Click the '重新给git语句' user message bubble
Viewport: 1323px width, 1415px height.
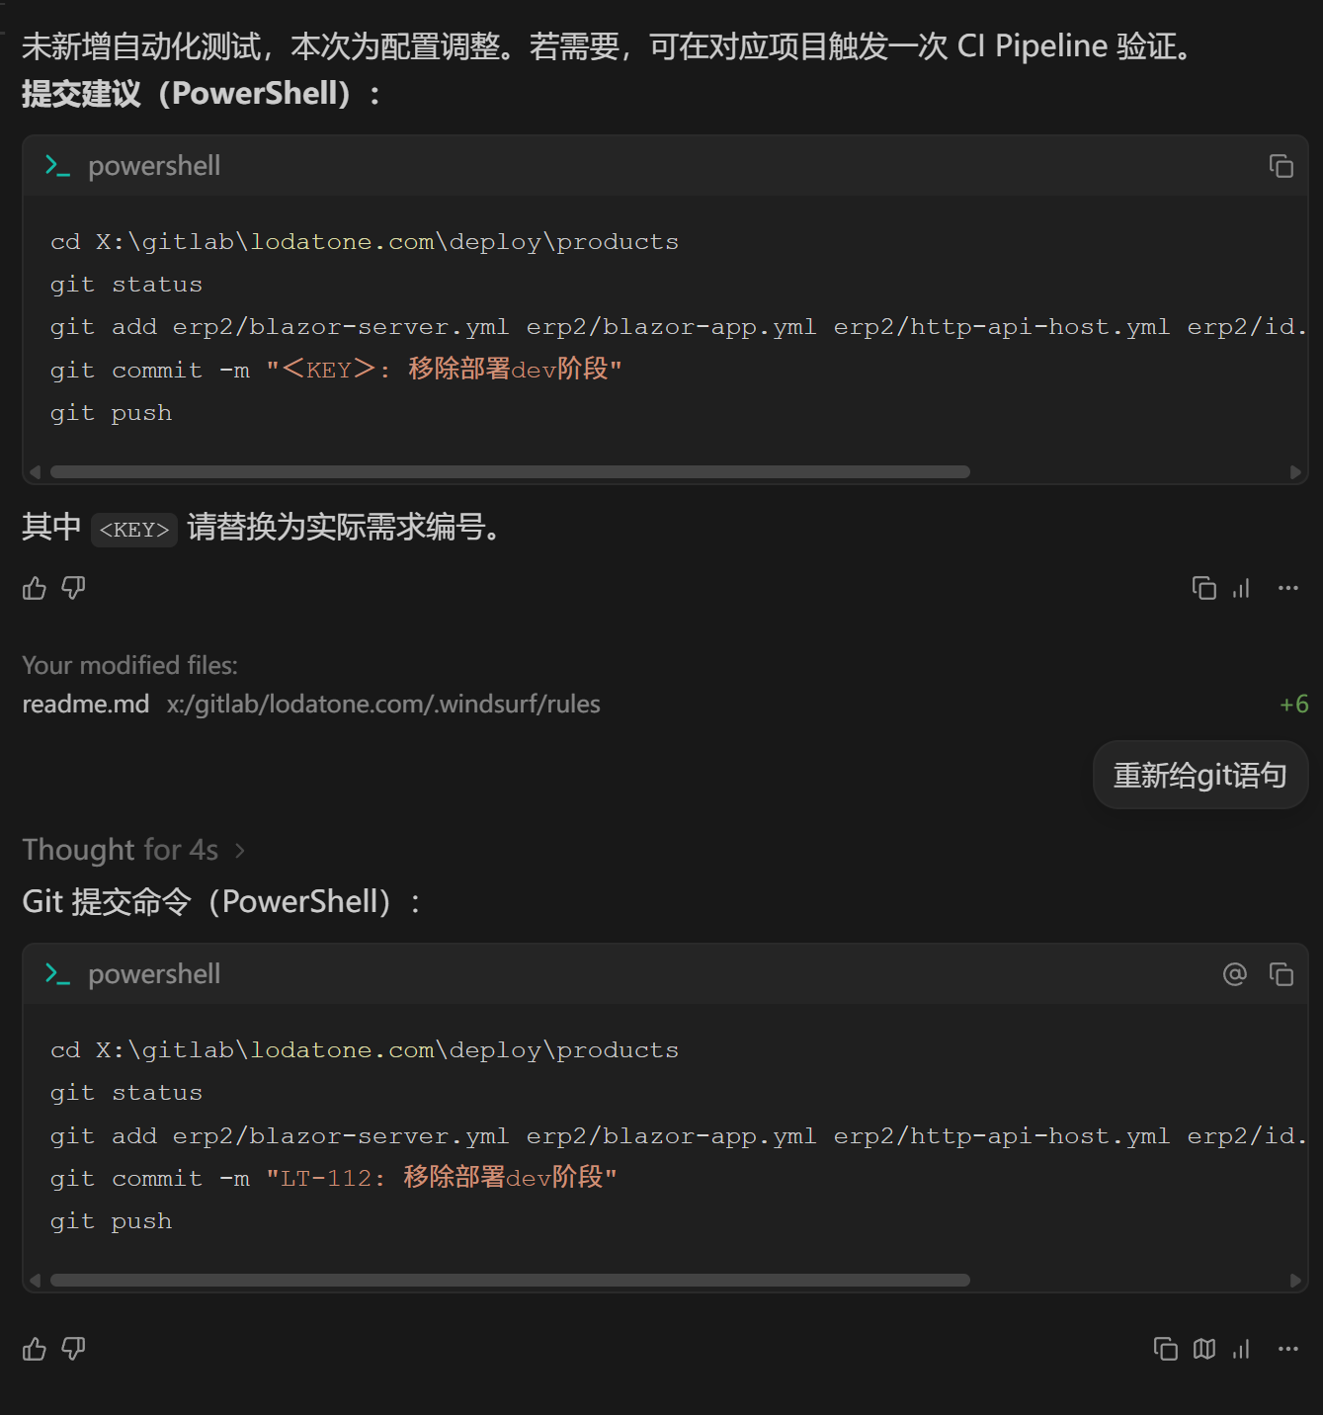[x=1199, y=776]
